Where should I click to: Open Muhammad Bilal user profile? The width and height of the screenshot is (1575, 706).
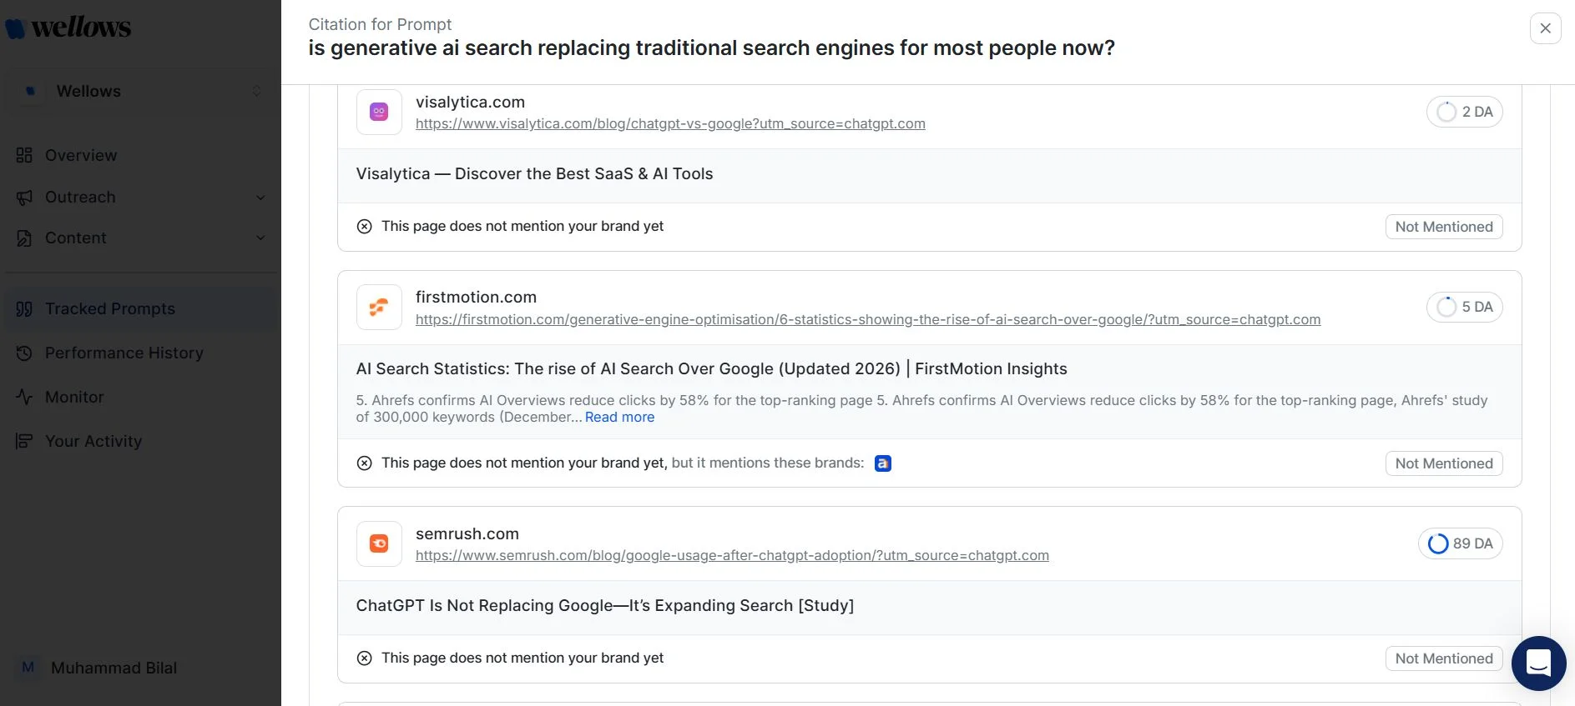pyautogui.click(x=114, y=668)
